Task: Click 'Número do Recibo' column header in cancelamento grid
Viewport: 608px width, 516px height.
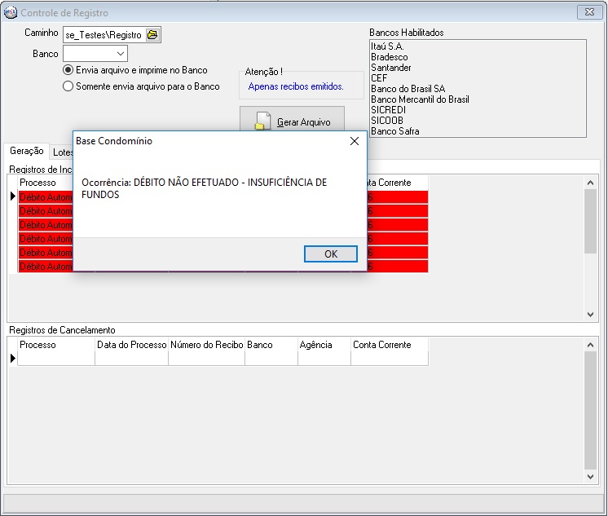Action: pos(206,345)
